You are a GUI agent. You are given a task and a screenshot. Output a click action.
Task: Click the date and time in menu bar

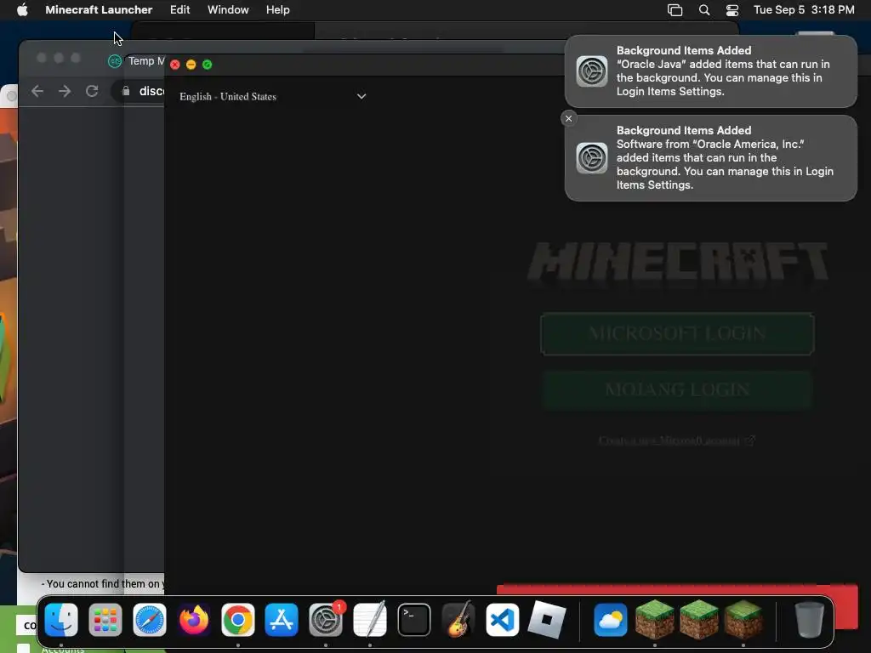pyautogui.click(x=804, y=9)
